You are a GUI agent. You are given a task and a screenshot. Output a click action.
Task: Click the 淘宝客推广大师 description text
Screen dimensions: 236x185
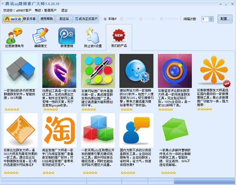click(58, 157)
